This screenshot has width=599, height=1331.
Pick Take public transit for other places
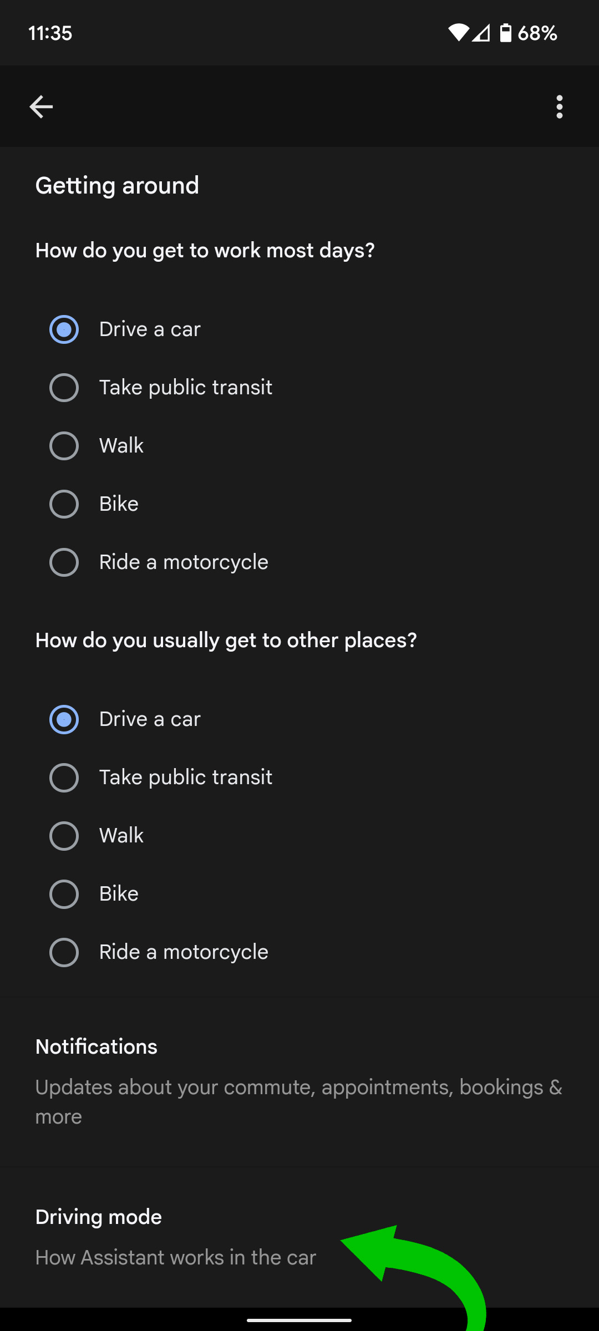click(64, 778)
